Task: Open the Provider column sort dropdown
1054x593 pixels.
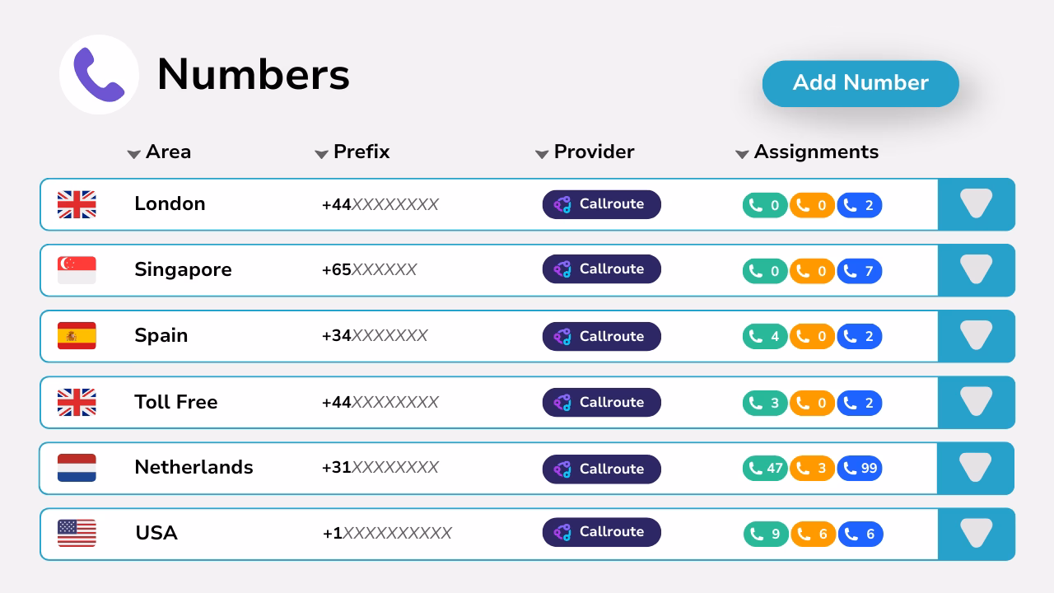Action: [x=542, y=153]
